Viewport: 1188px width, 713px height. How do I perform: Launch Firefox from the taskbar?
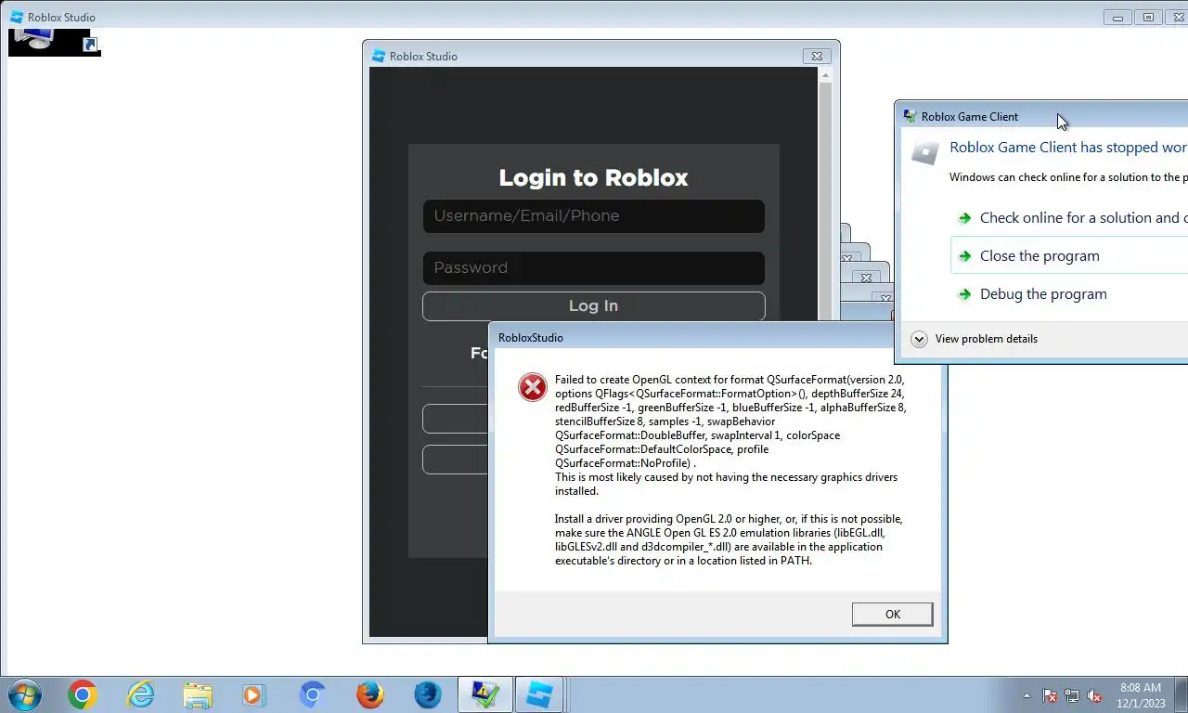tap(369, 694)
